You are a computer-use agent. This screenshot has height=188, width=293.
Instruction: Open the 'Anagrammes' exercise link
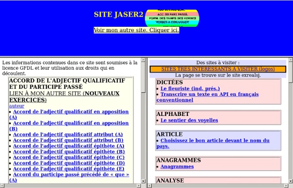pos(177,167)
